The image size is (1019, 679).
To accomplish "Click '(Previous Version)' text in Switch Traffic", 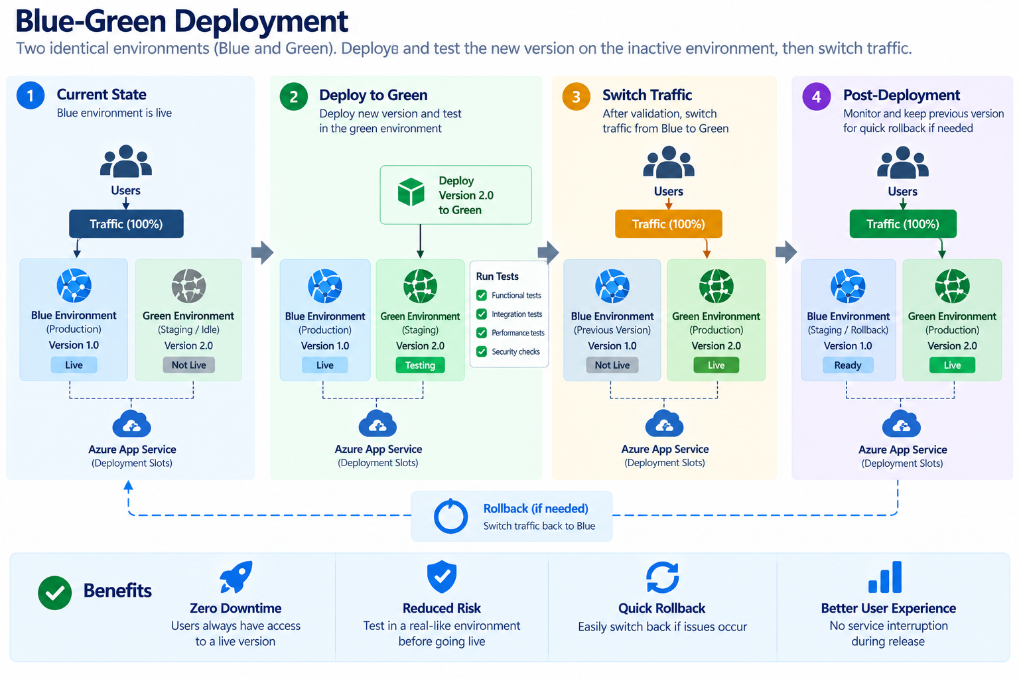I will pyautogui.click(x=612, y=330).
